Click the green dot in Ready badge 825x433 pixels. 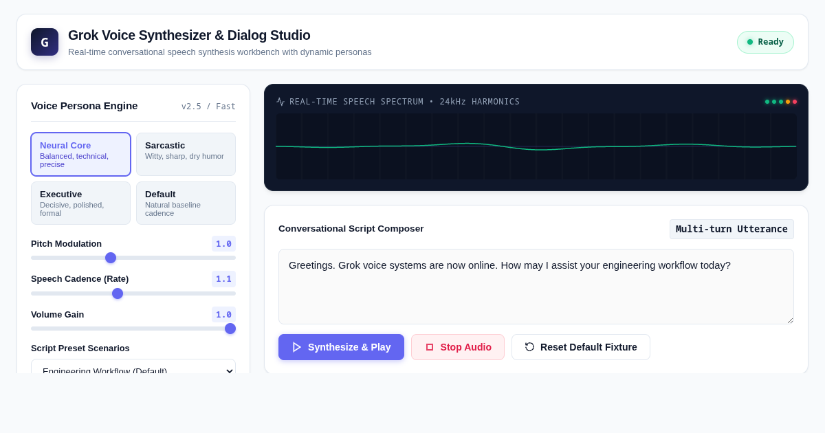(x=750, y=42)
